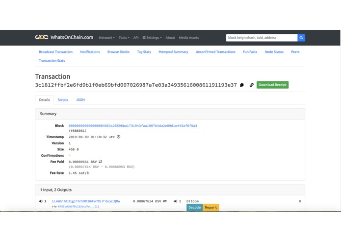Click the Decode button
Screen dimensions: 341x242
click(x=194, y=207)
